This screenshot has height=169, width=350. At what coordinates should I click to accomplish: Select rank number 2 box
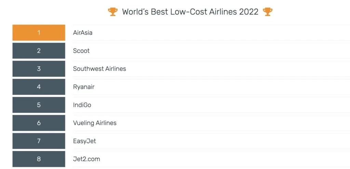coord(39,51)
